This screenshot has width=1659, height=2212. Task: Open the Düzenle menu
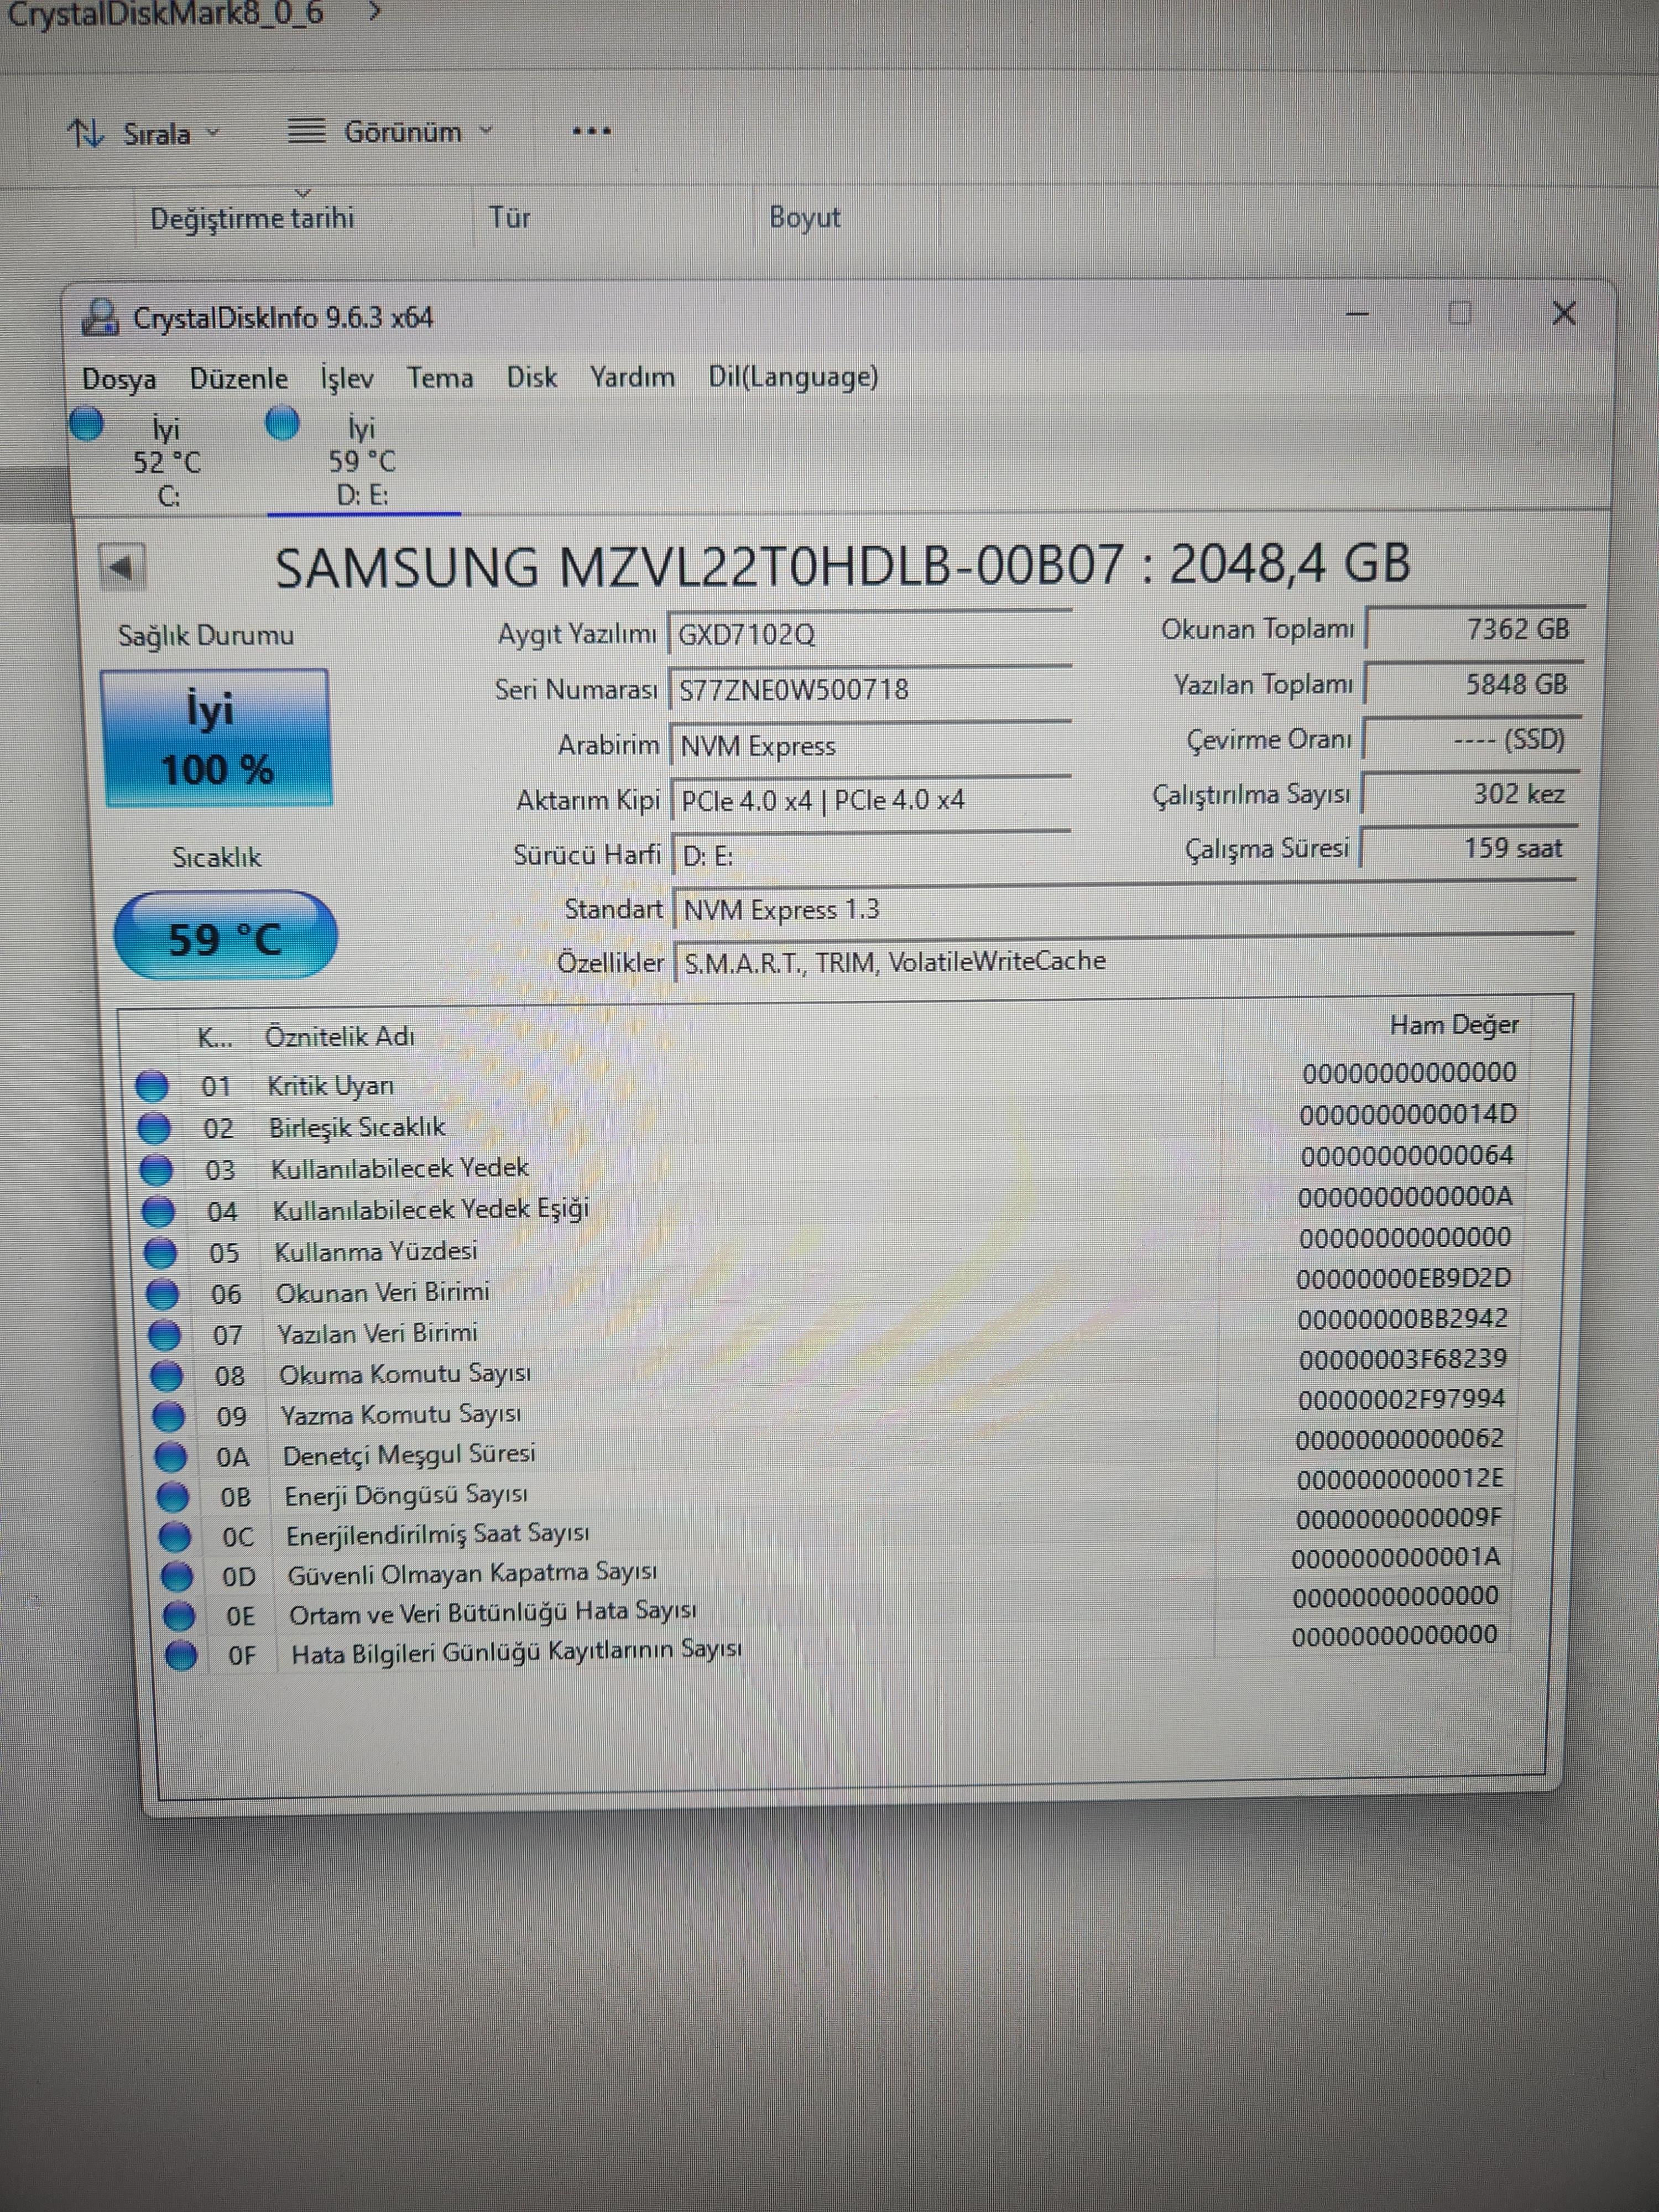(239, 379)
